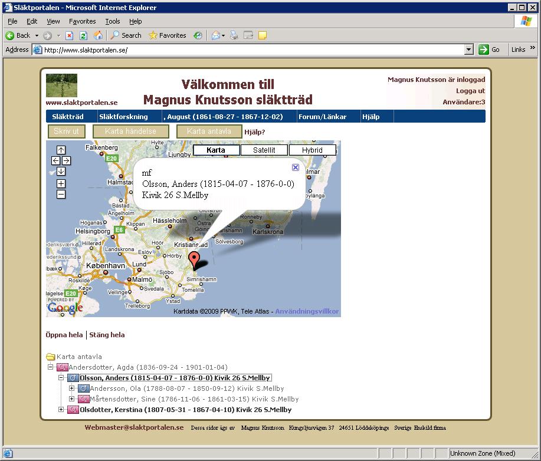
Task: Open the address bar dropdown arrow
Action: click(468, 50)
